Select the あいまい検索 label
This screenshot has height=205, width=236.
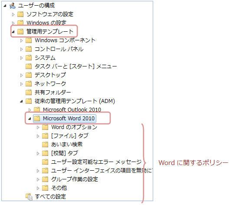[67, 144]
